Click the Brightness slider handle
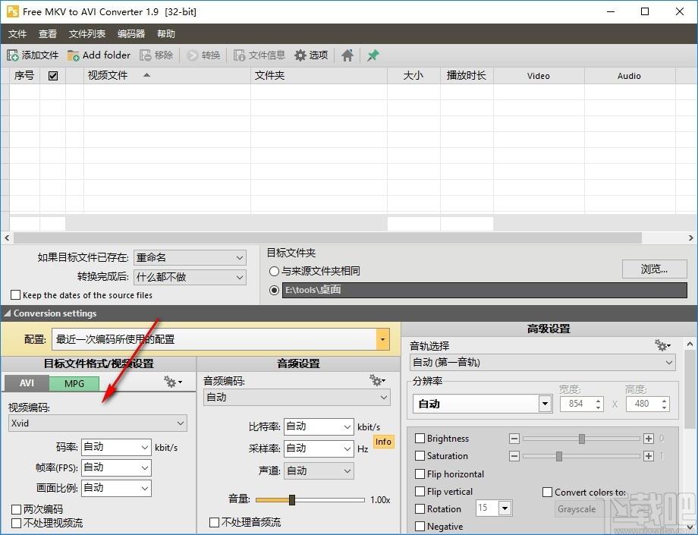Image resolution: width=698 pixels, height=535 pixels. click(x=582, y=439)
